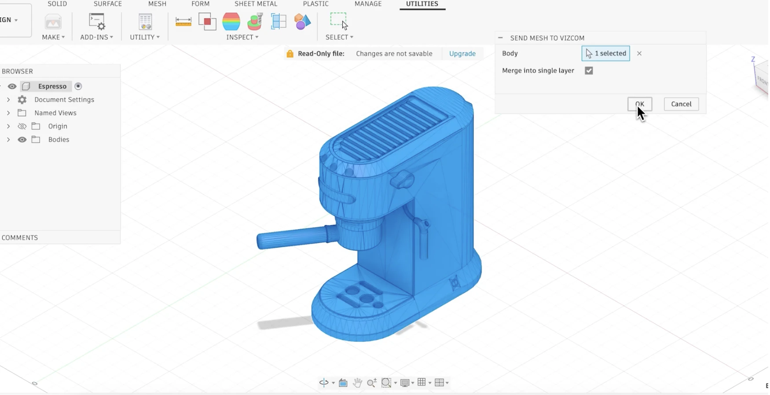The image size is (770, 395).
Task: Open the Orbit options dropdown arrow
Action: click(333, 383)
